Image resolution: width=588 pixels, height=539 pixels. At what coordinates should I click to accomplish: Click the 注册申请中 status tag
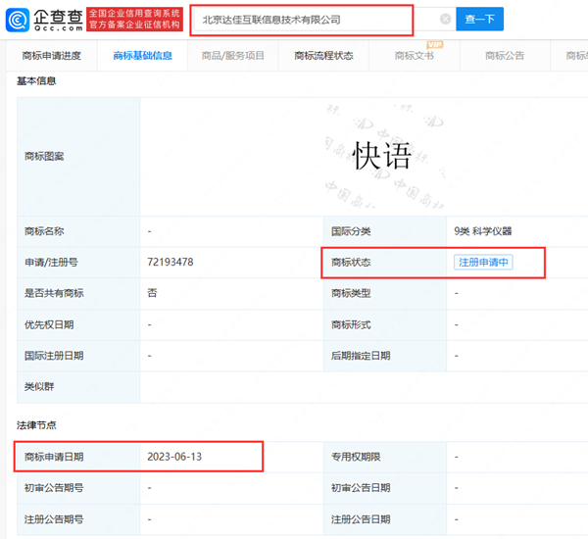(x=484, y=263)
